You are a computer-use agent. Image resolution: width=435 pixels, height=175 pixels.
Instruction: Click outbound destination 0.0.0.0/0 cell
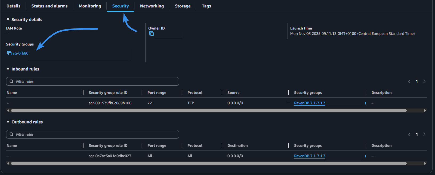click(235, 156)
